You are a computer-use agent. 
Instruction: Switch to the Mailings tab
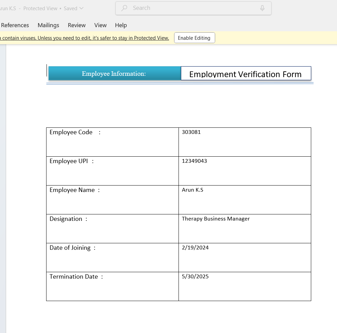(48, 25)
